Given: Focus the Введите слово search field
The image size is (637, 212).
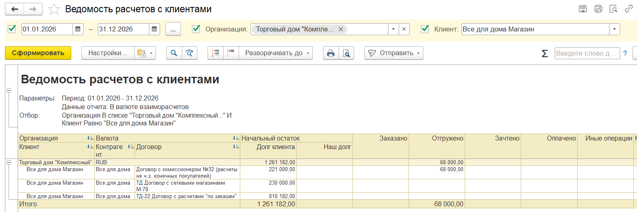Looking at the screenshot, I should click(587, 54).
